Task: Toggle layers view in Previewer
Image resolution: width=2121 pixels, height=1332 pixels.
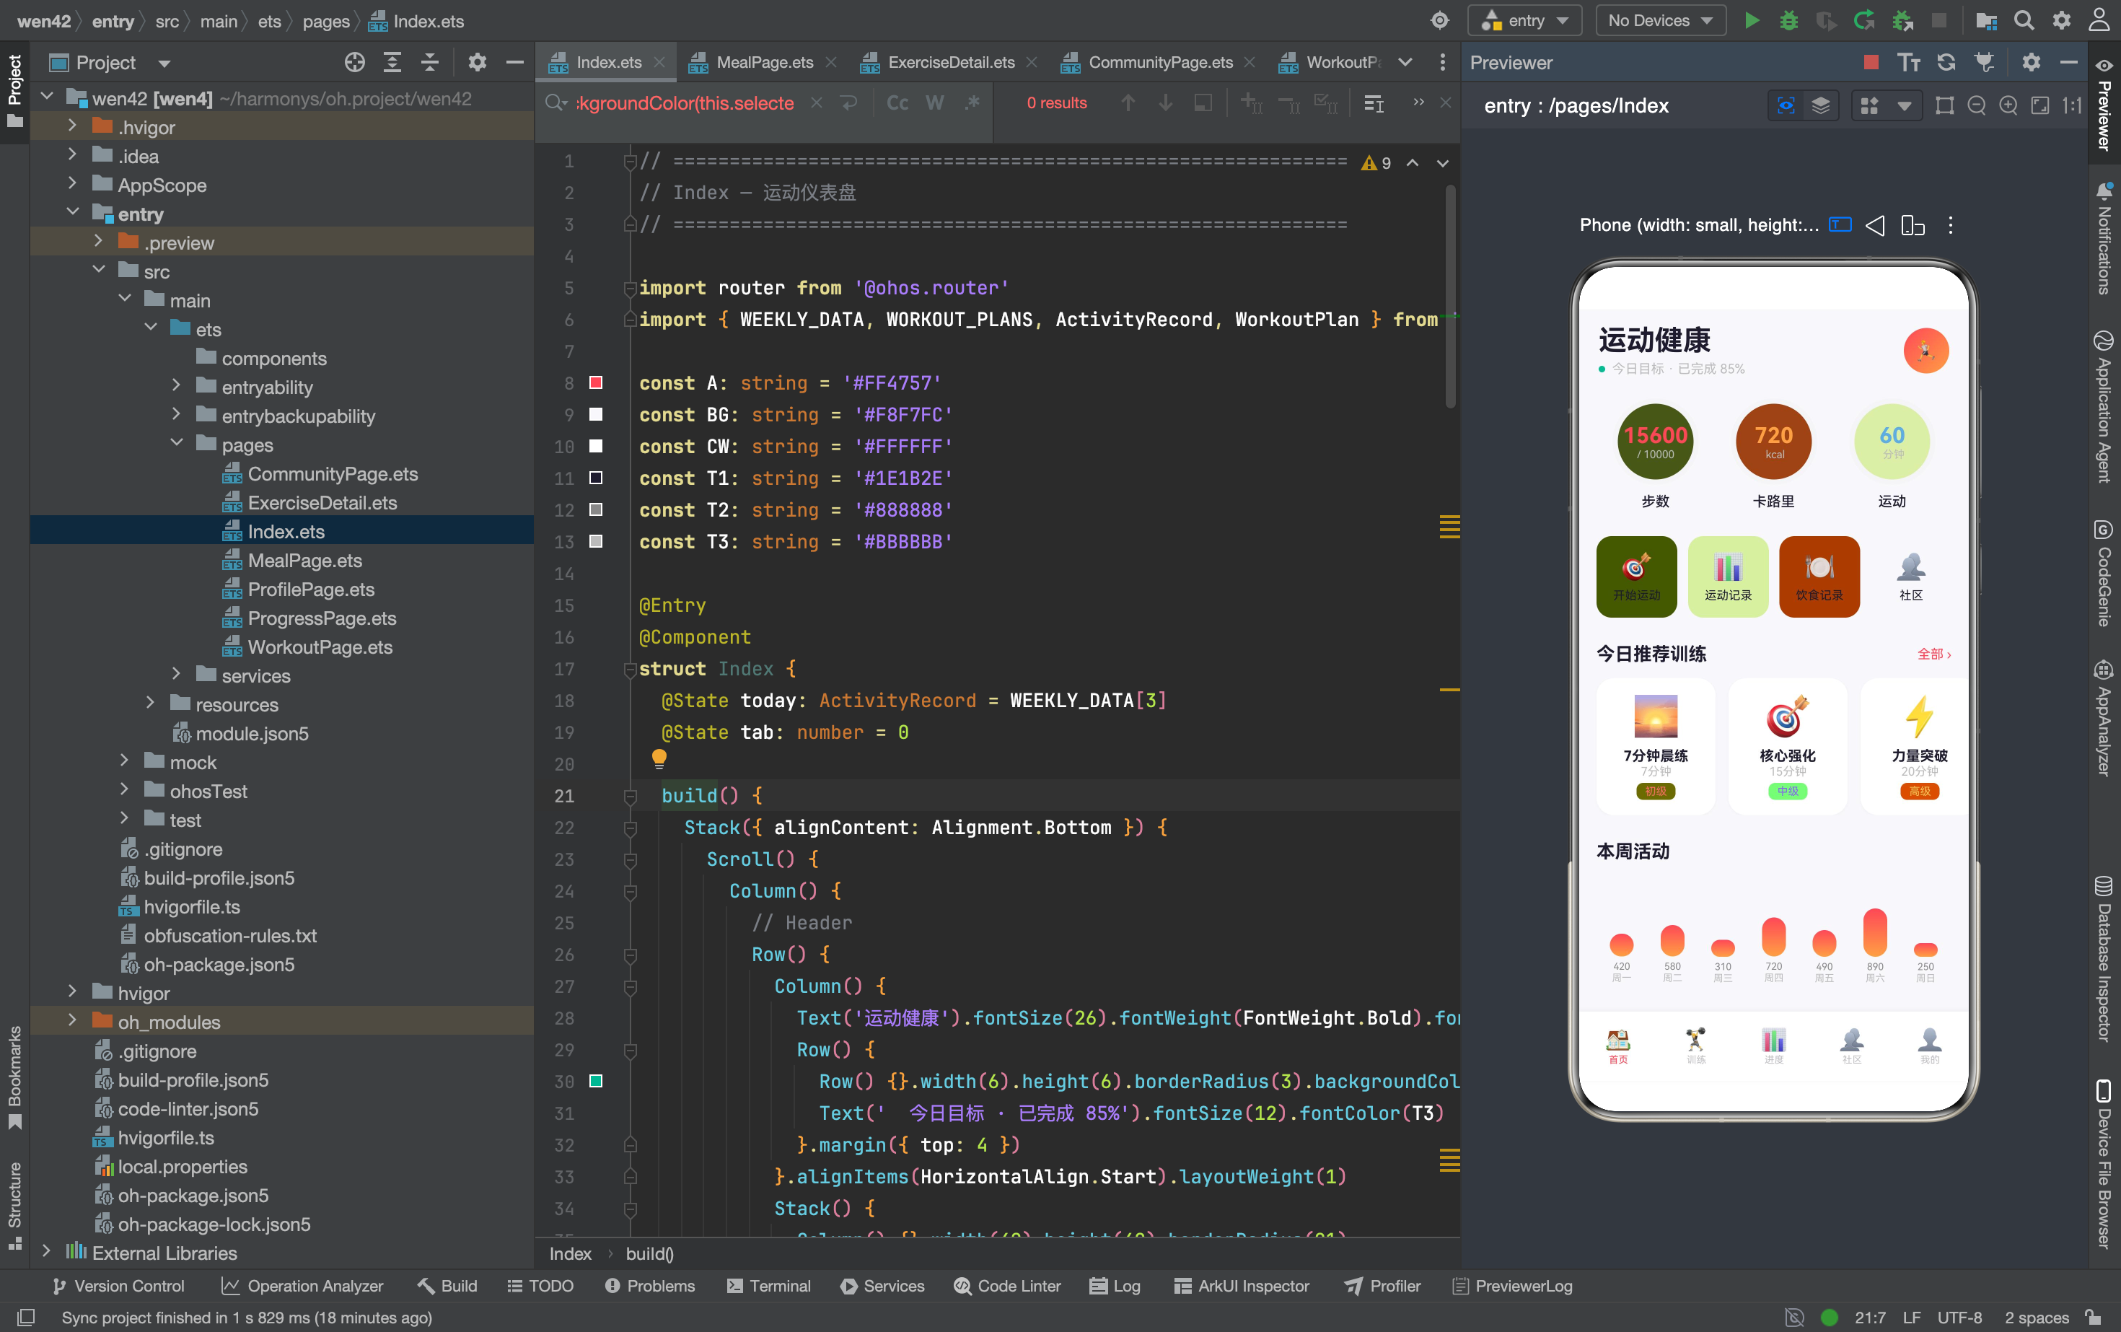Action: 1821,106
